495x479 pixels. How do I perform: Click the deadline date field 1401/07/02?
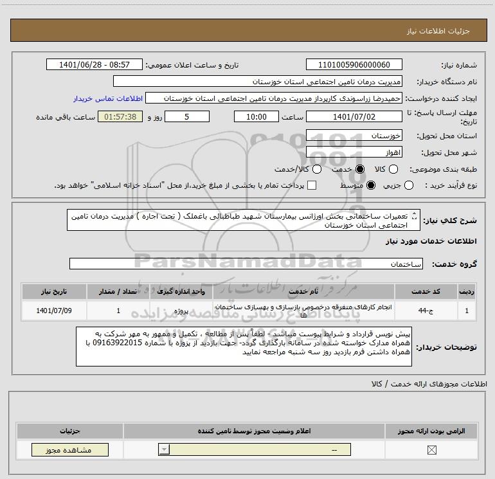pos(354,116)
